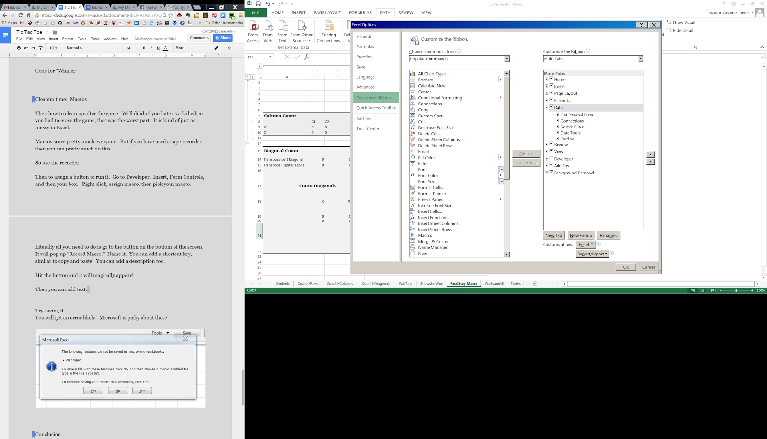This screenshot has height=439, width=767.
Task: Expand the Review tree node
Action: click(546, 144)
